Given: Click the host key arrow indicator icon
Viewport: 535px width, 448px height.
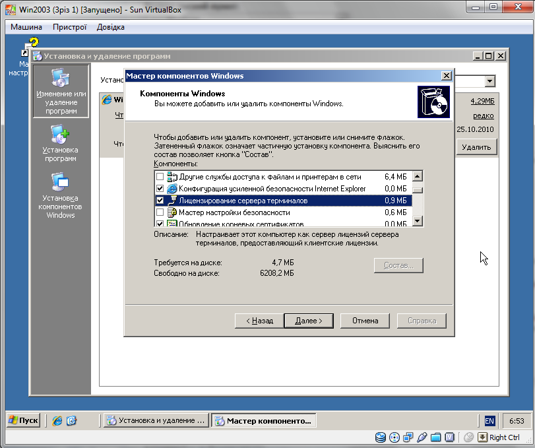Looking at the screenshot, I should point(482,437).
